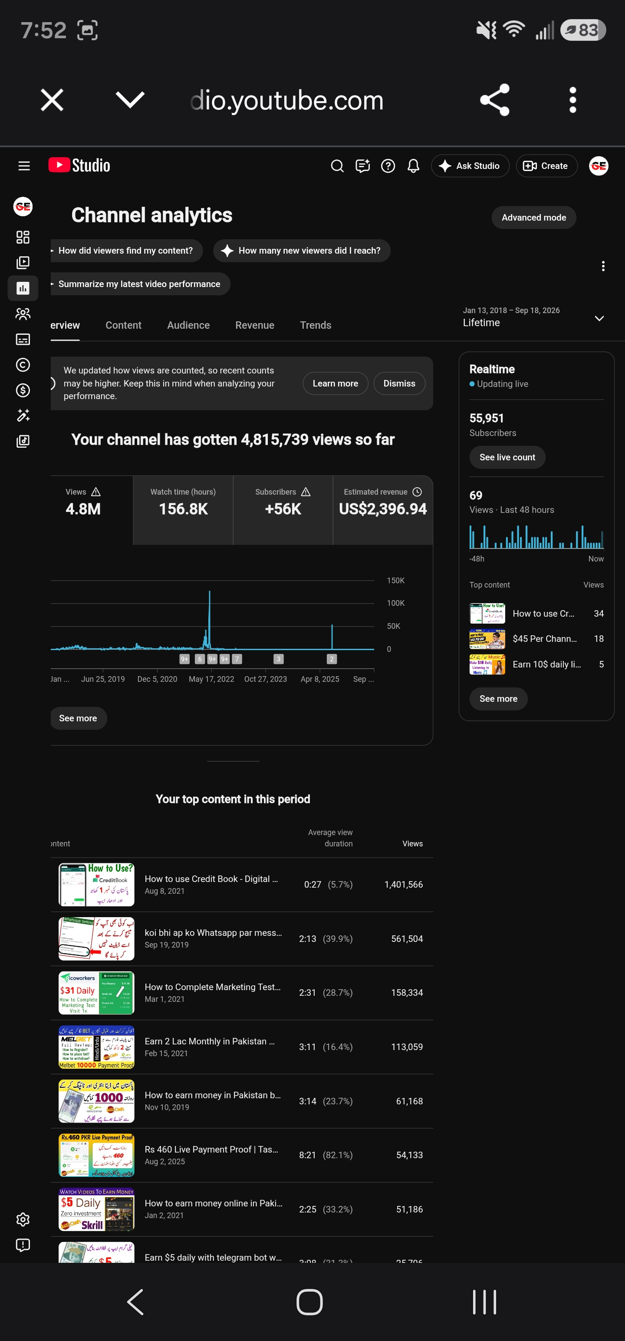Select the Watch time (hours) metric card
This screenshot has height=1341, width=625.
(x=183, y=510)
